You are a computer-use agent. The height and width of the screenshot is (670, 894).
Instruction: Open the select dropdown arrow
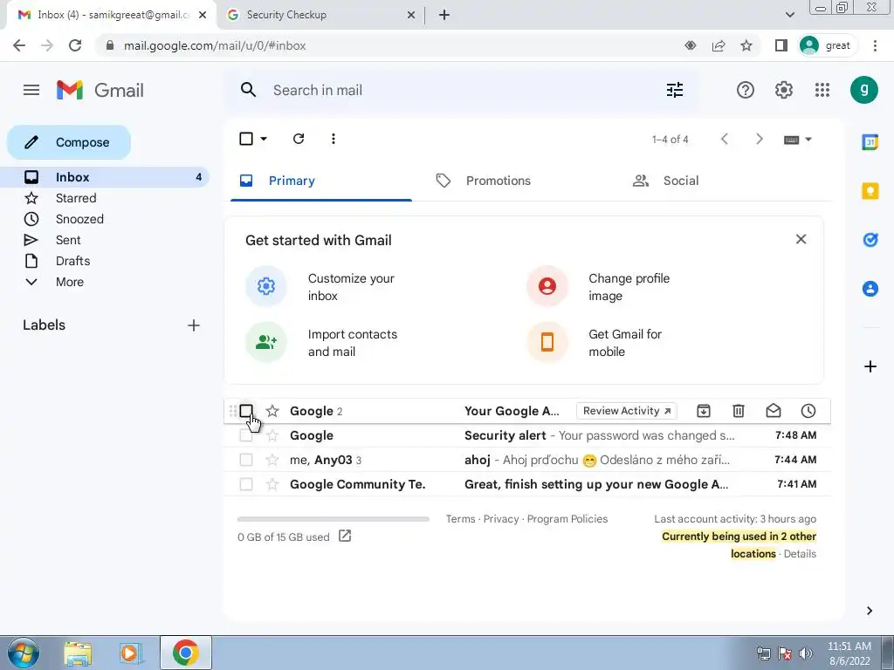264,139
